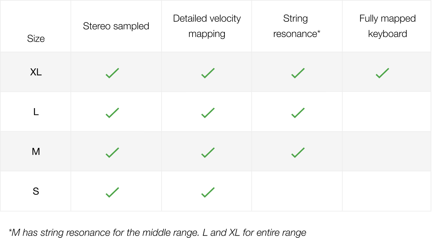The width and height of the screenshot is (432, 238).
Task: Click the M Stereo sampled checkmark
Action: tap(112, 153)
